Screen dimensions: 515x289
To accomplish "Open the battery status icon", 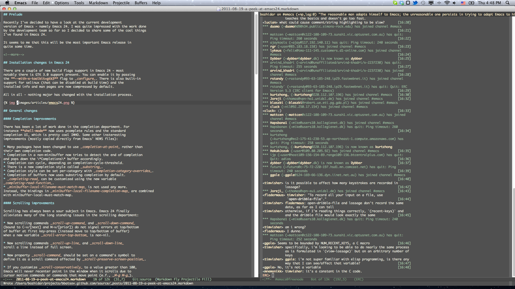I will tap(472, 3).
